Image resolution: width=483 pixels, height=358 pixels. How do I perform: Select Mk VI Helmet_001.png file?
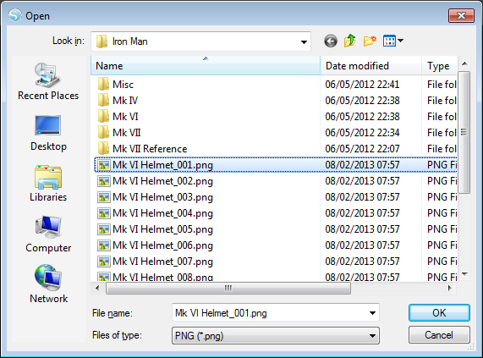coord(275,165)
